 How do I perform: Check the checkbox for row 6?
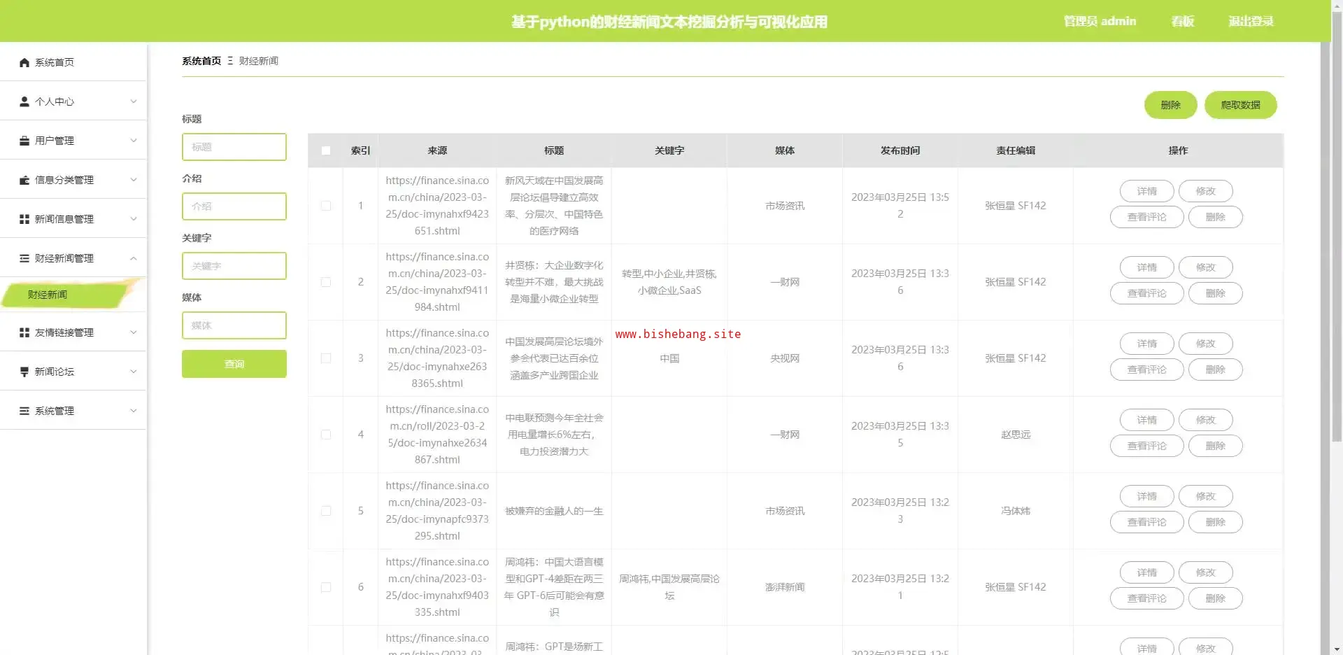coord(326,587)
